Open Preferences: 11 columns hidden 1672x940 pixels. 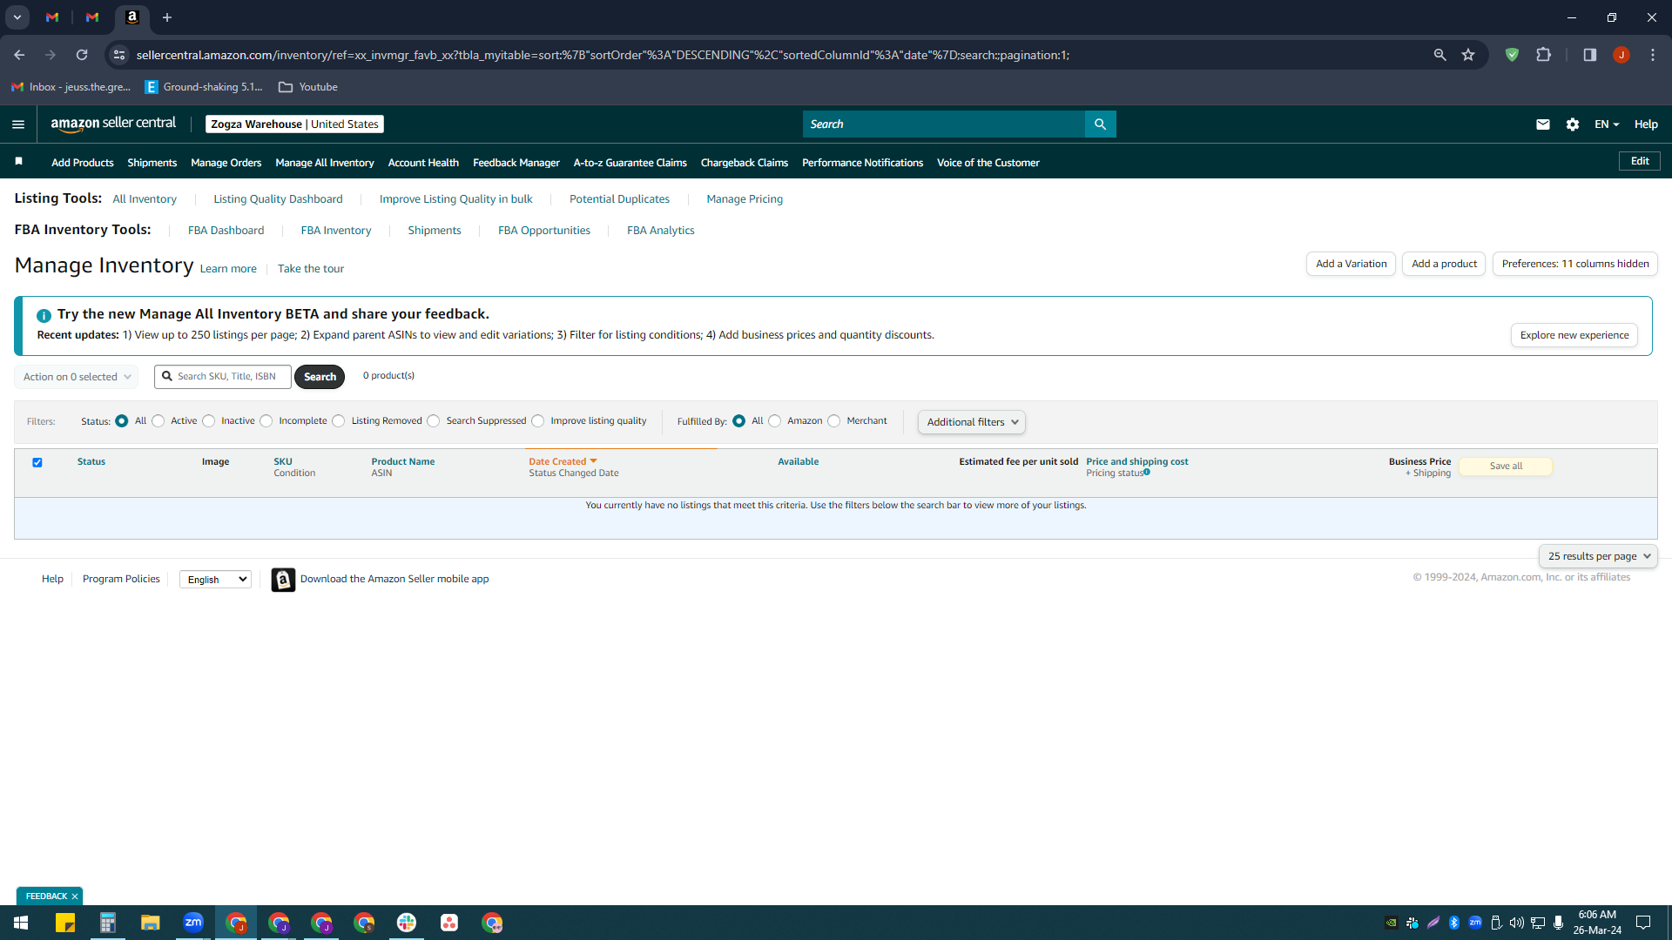1575,264
